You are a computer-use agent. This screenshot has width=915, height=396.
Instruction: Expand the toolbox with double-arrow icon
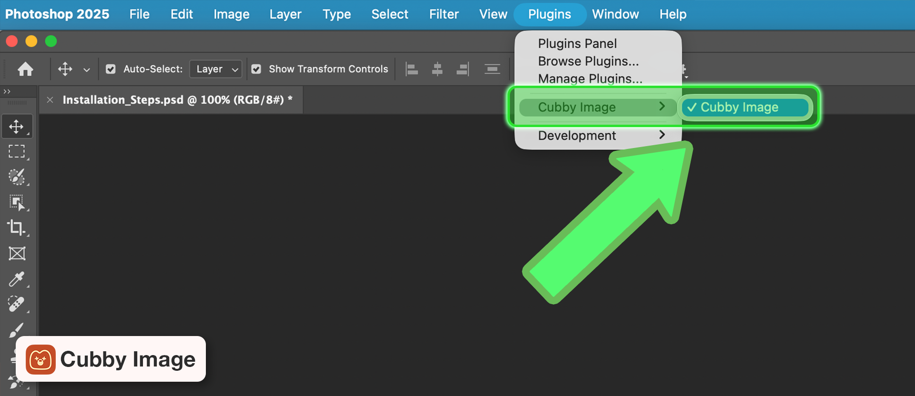[x=7, y=91]
